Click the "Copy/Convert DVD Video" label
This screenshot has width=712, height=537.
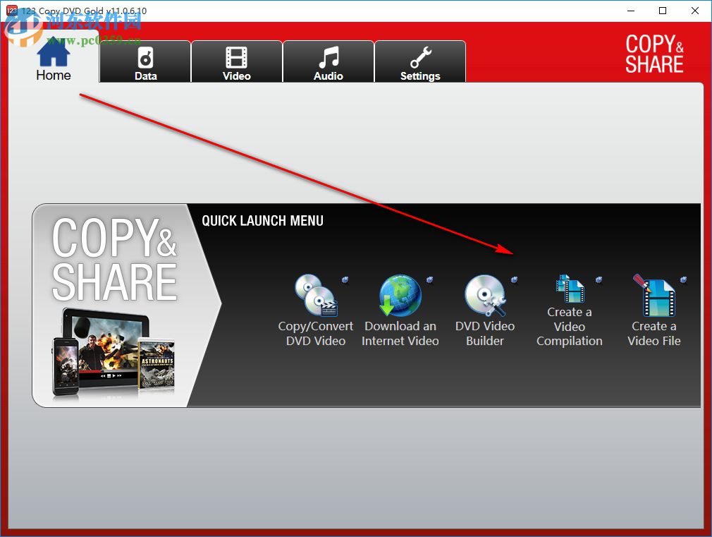[316, 333]
